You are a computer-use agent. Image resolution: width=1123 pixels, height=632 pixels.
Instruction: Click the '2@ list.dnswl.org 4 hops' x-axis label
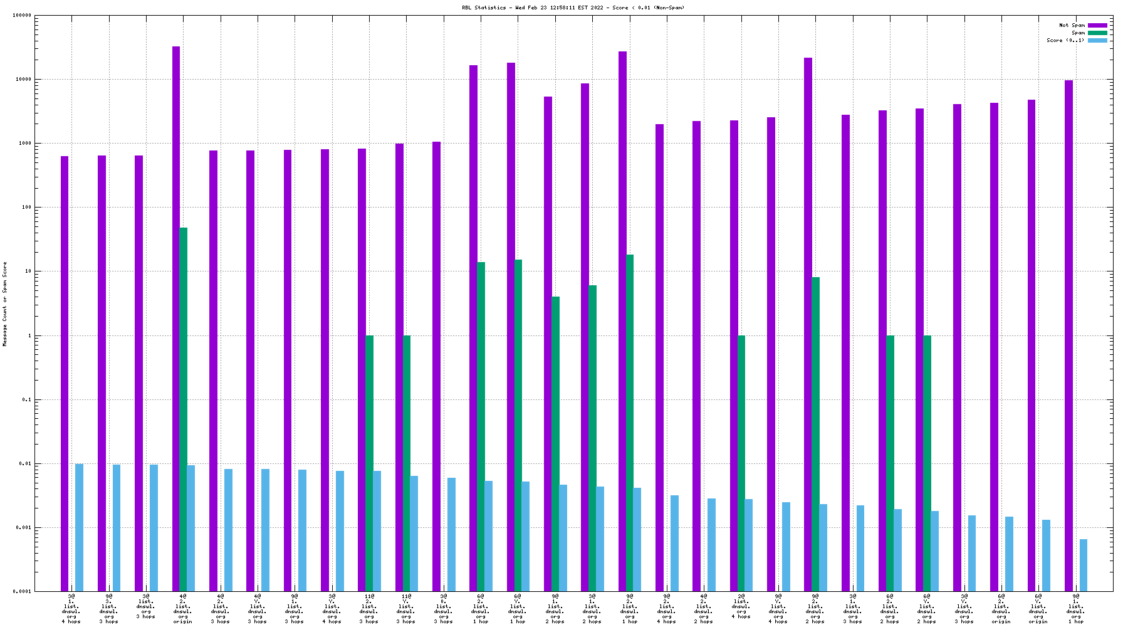click(x=741, y=606)
